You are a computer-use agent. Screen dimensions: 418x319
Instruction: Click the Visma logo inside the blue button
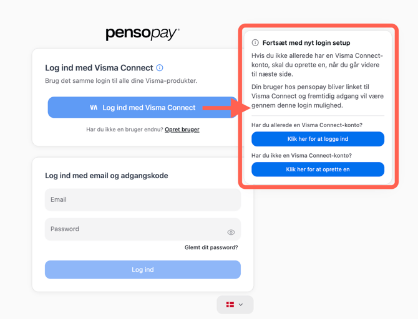(x=94, y=108)
